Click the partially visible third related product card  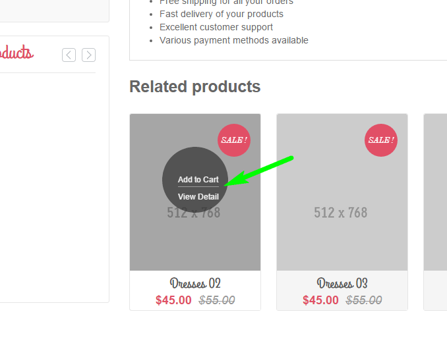435,211
